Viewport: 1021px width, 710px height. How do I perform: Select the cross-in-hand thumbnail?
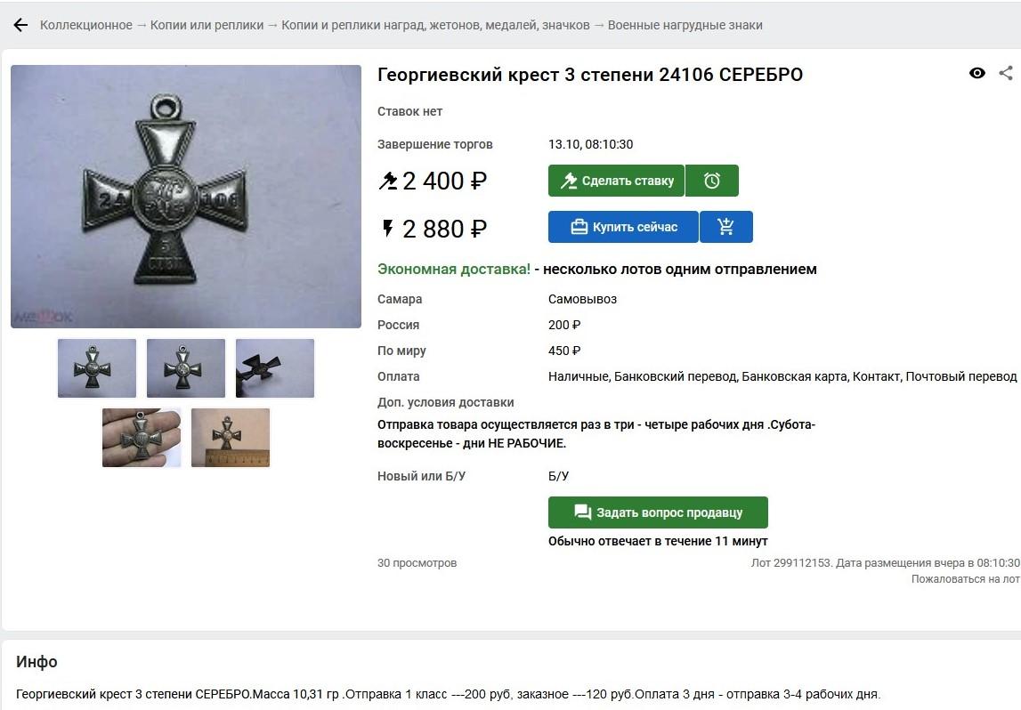142,438
